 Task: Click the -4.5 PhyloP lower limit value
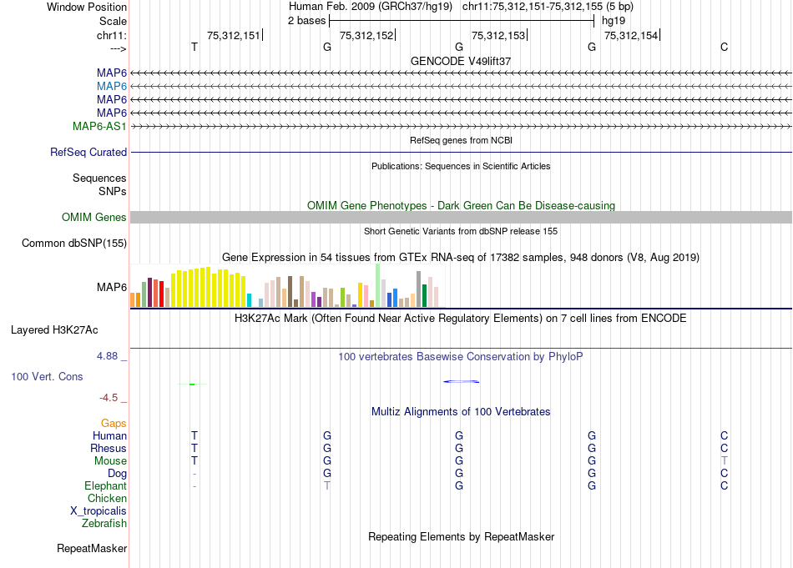click(109, 398)
